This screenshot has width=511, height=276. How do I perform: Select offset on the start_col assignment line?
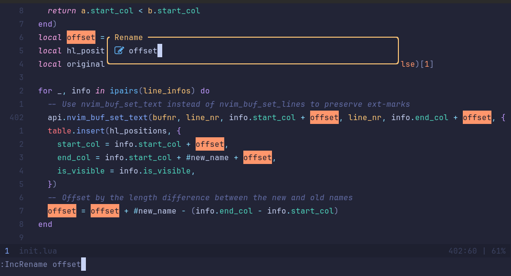pos(209,144)
